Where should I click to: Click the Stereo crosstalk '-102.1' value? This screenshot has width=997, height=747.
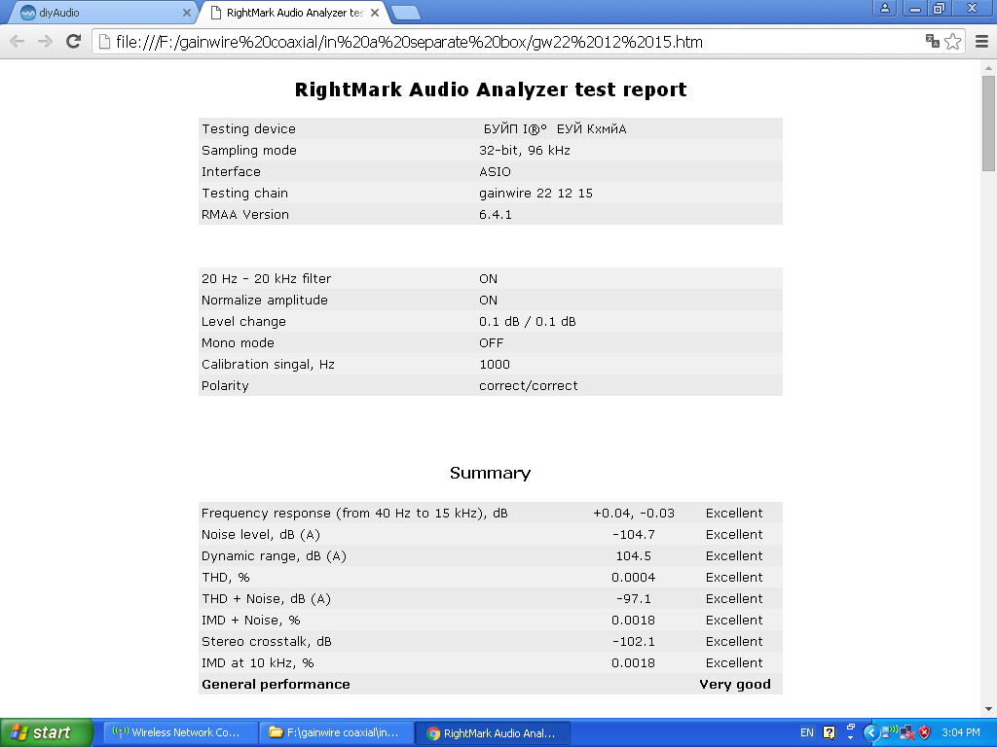coord(633,642)
